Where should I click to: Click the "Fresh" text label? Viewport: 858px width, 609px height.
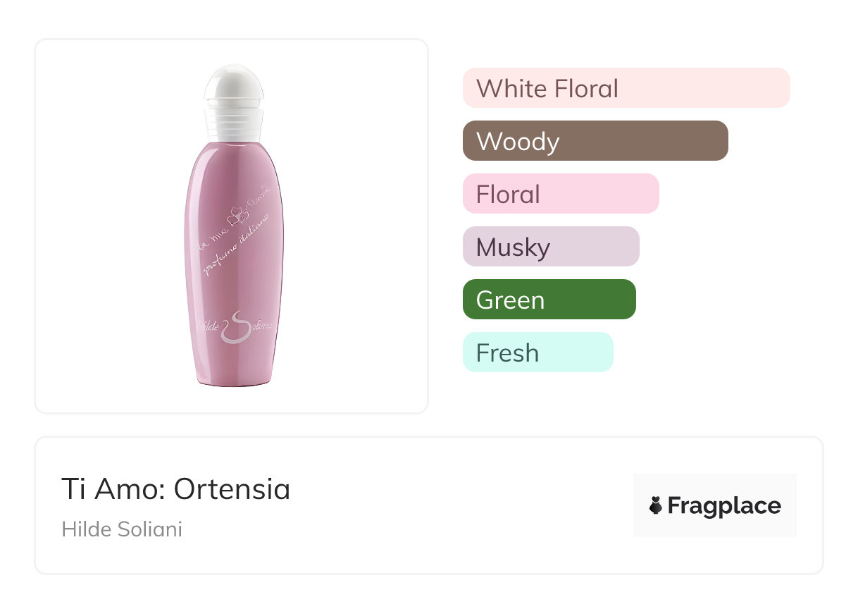(507, 352)
